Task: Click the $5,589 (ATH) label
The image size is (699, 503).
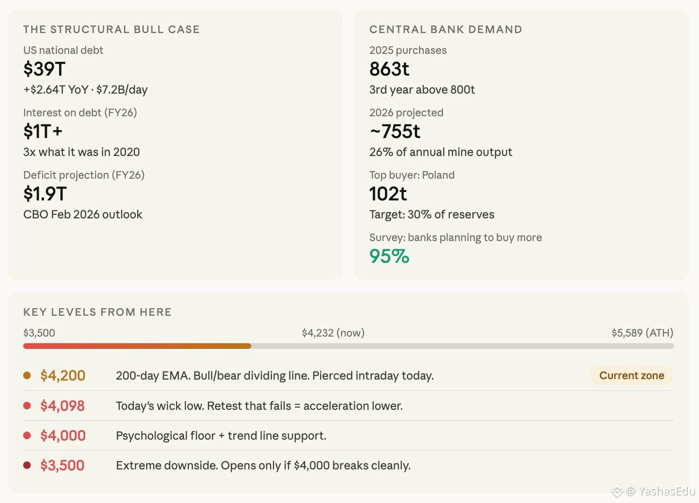Action: pos(642,333)
